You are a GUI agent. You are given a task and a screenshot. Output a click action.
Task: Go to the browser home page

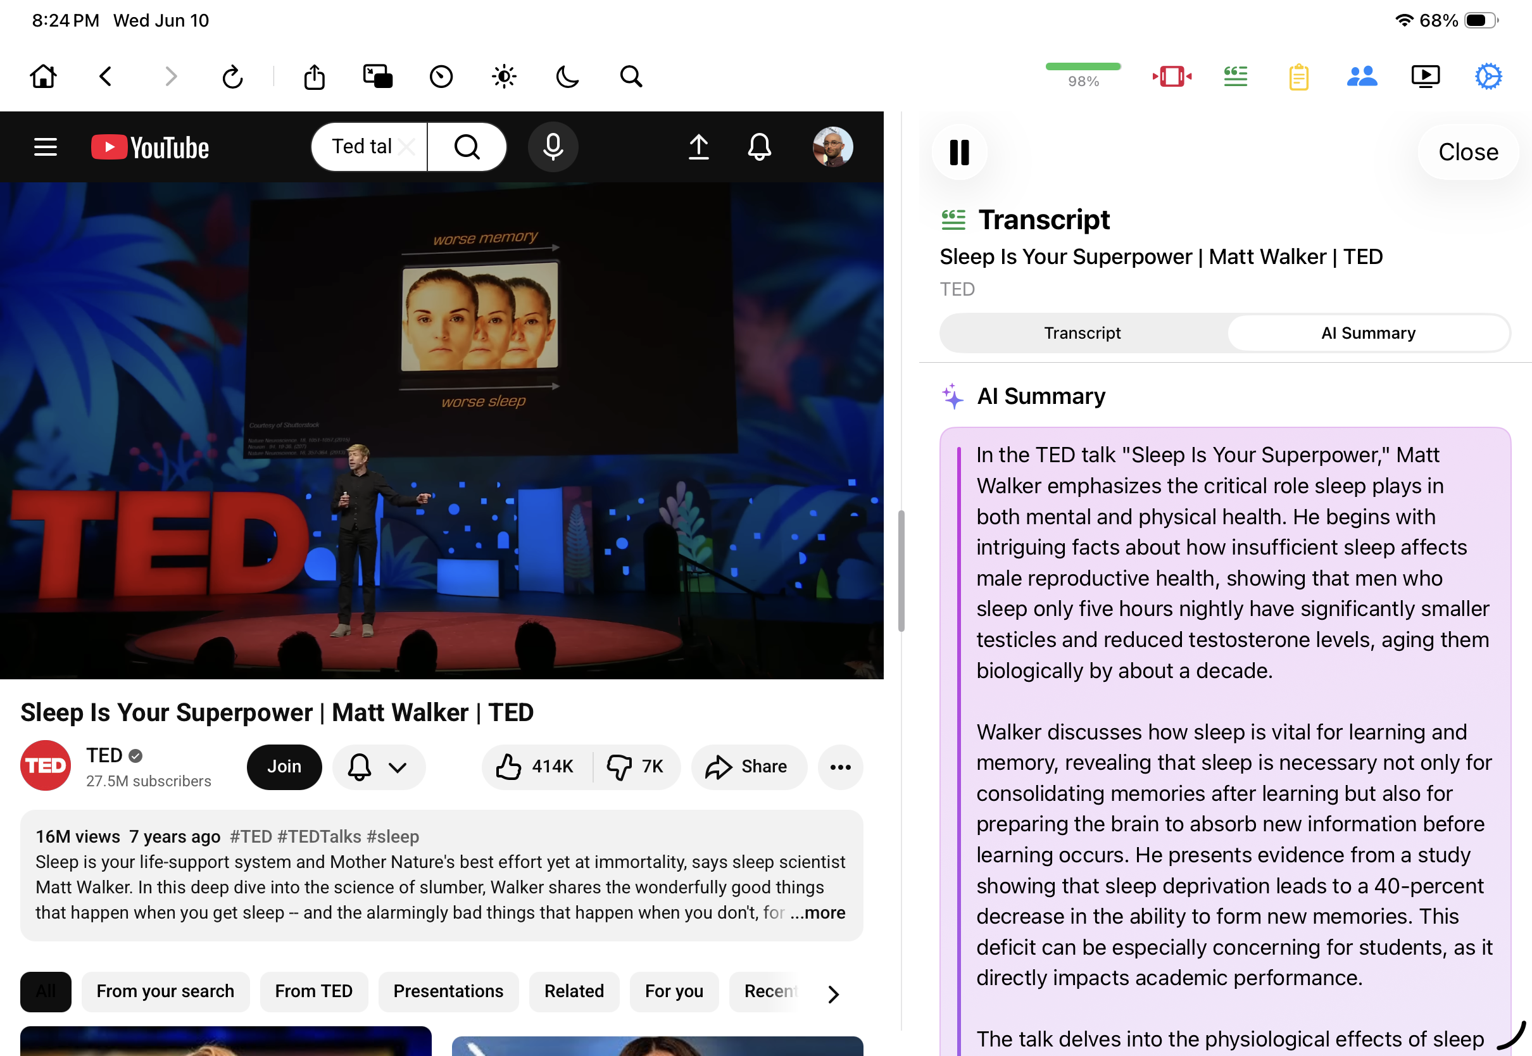pyautogui.click(x=44, y=77)
